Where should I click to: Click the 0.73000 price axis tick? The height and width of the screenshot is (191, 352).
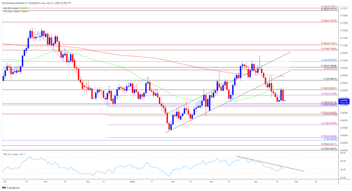[344, 16]
